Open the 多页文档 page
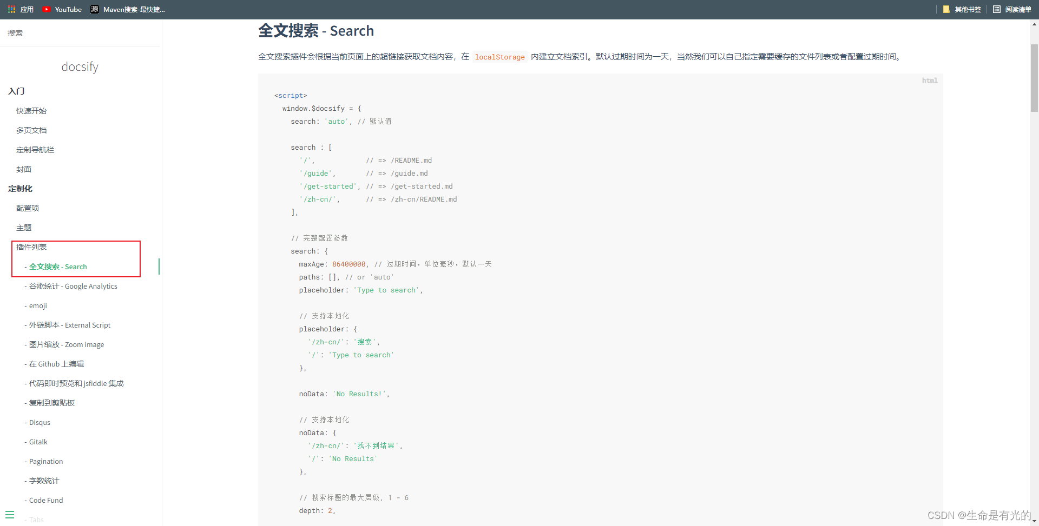The width and height of the screenshot is (1039, 526). (x=31, y=130)
